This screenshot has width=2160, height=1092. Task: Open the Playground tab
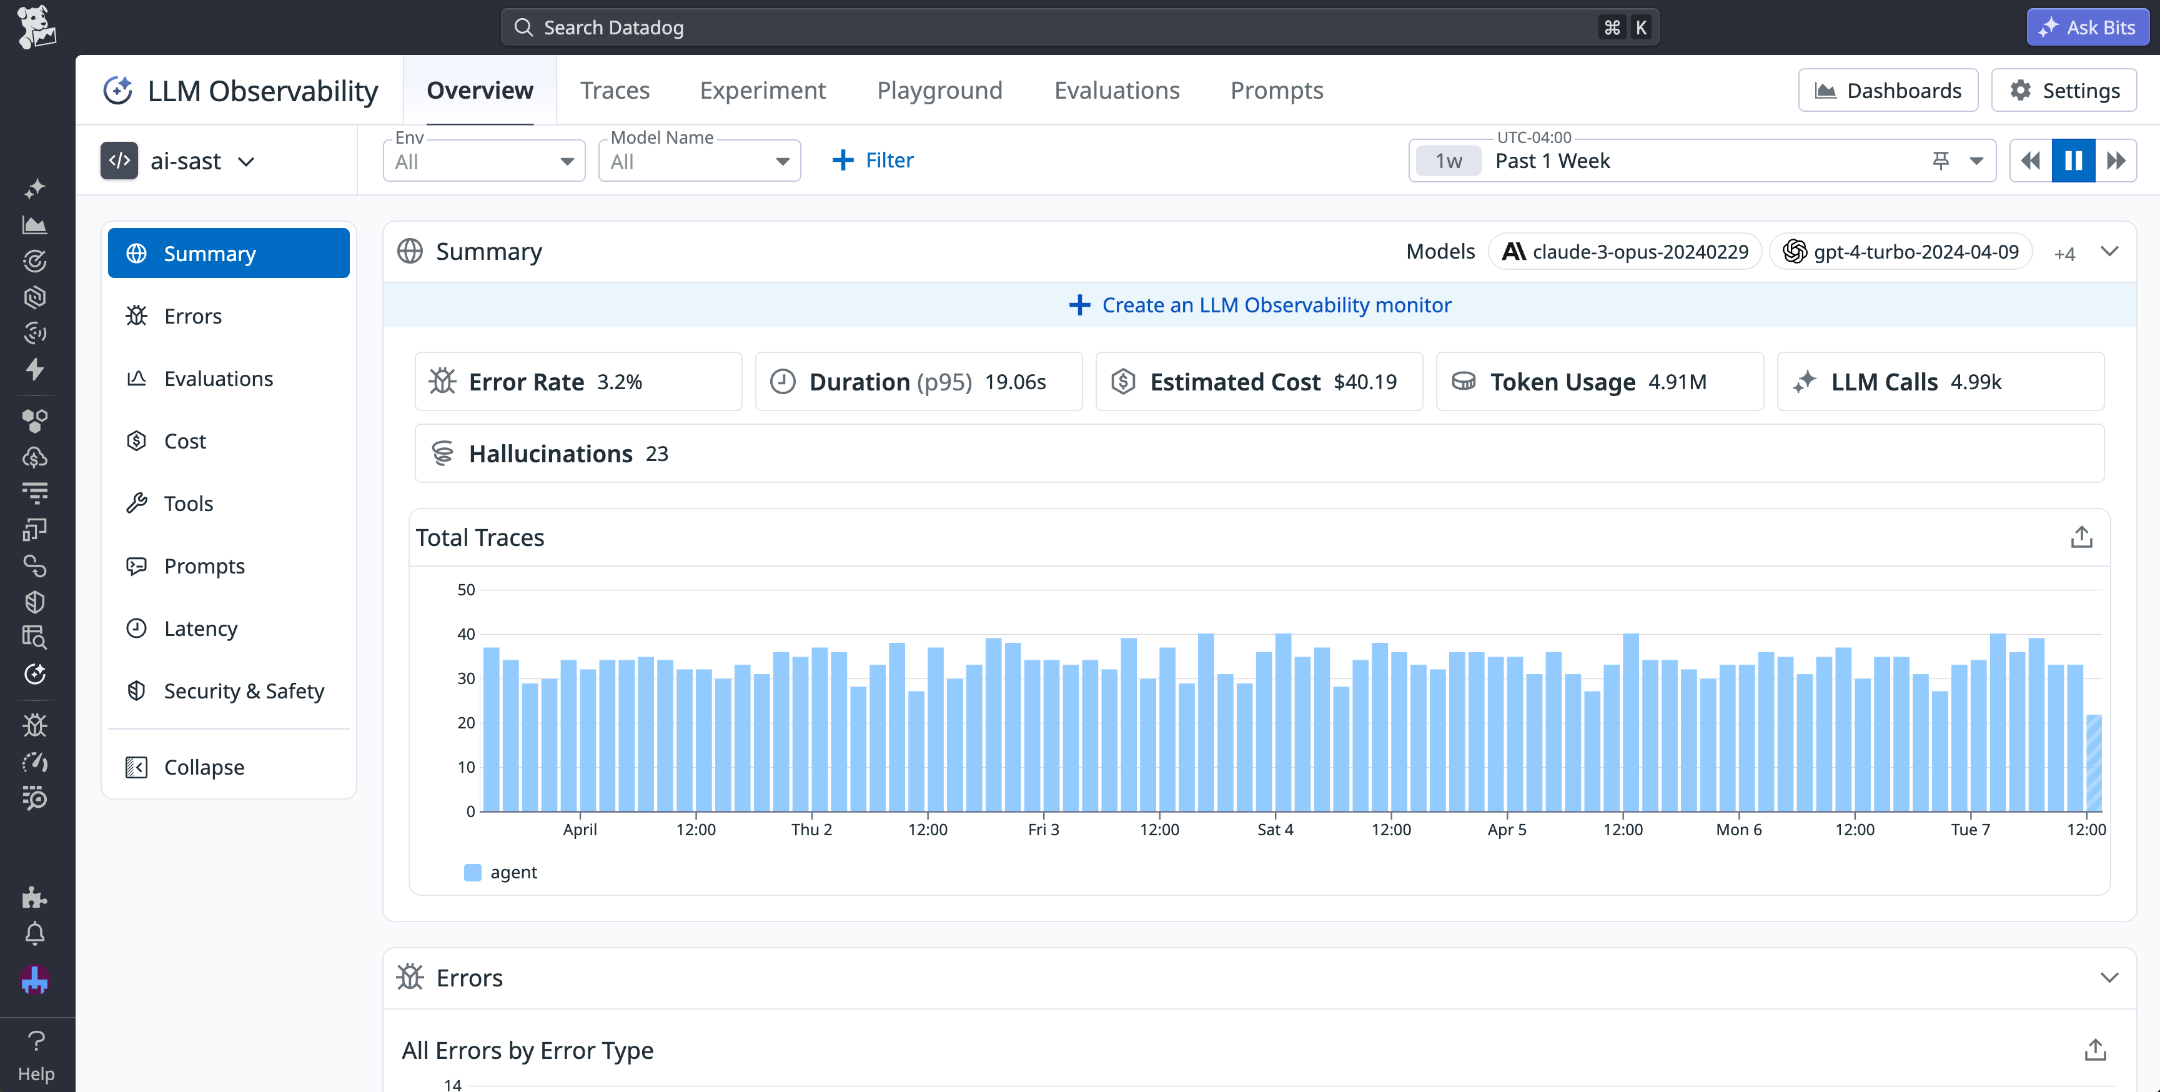tap(940, 90)
